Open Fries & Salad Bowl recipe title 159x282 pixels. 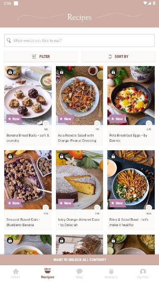[x=129, y=222]
